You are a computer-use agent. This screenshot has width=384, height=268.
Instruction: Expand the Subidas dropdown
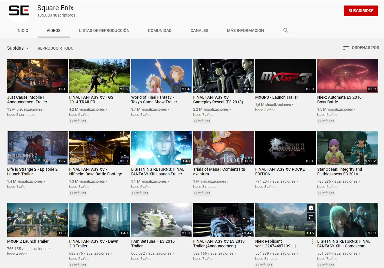pyautogui.click(x=18, y=48)
